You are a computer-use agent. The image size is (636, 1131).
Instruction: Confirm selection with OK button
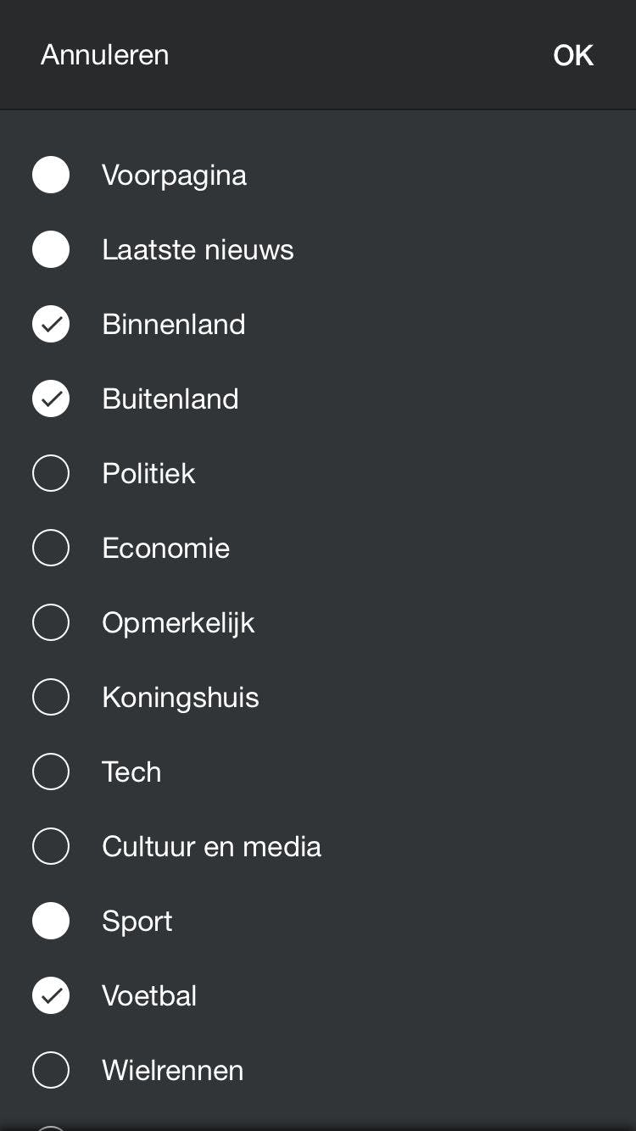click(572, 55)
